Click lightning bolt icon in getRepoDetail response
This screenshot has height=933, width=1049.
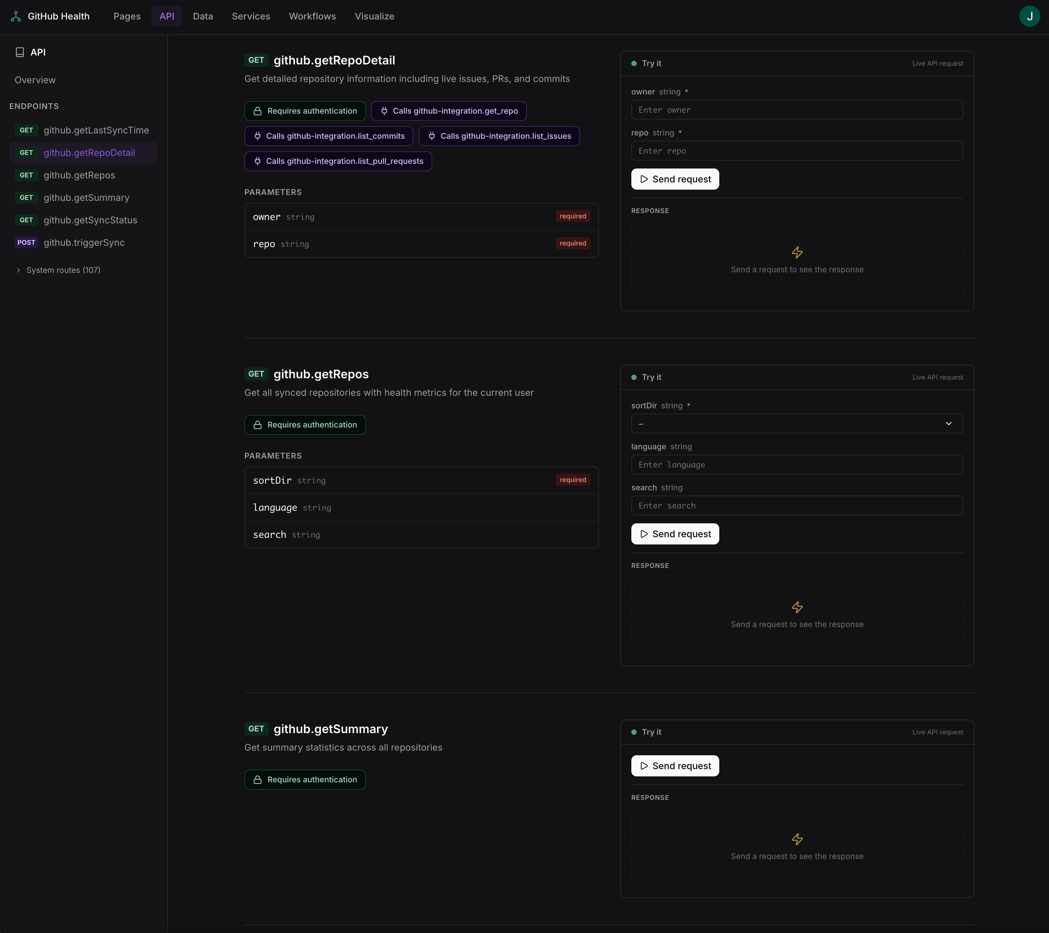[797, 252]
